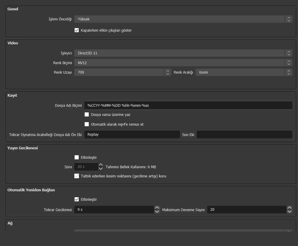Enable Dosya varsa üzerine yaz checkbox
The height and width of the screenshot is (246, 298).
87,114
